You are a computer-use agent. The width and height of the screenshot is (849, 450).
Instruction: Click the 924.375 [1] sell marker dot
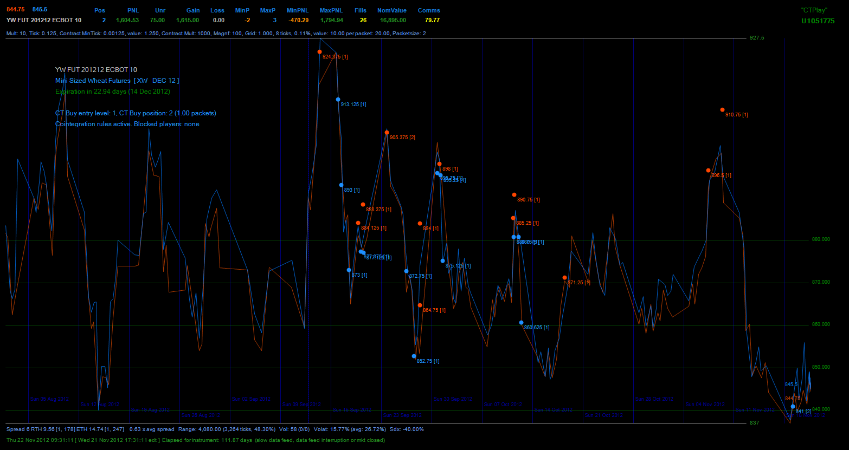(319, 52)
